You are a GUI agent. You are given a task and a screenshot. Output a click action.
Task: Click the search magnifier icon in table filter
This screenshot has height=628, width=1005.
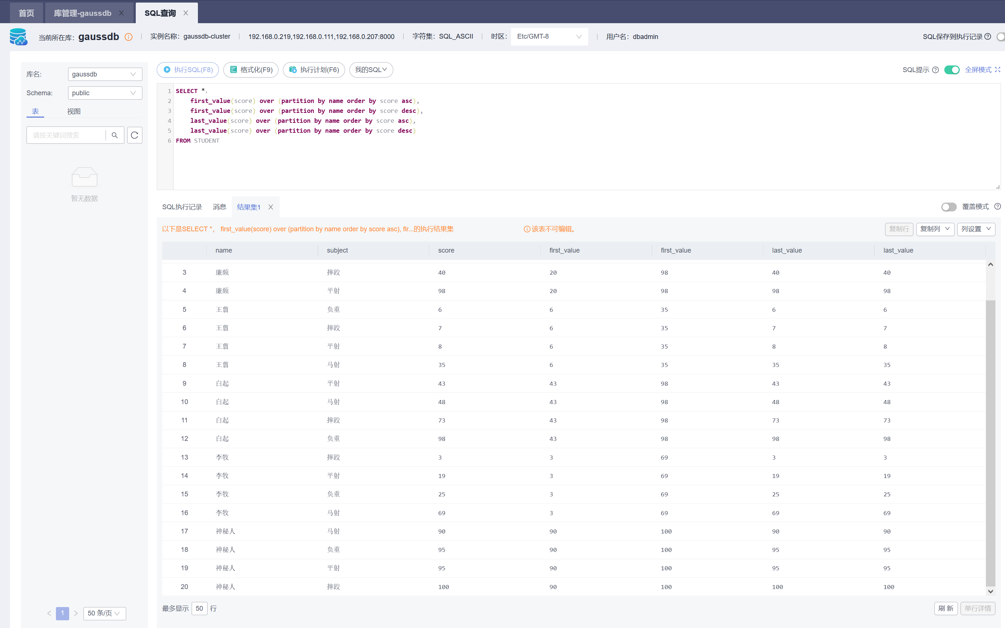[x=115, y=135]
